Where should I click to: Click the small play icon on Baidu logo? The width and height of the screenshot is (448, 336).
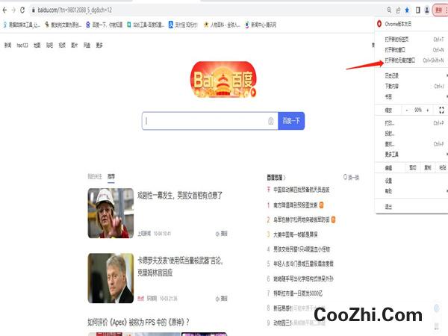point(253,93)
